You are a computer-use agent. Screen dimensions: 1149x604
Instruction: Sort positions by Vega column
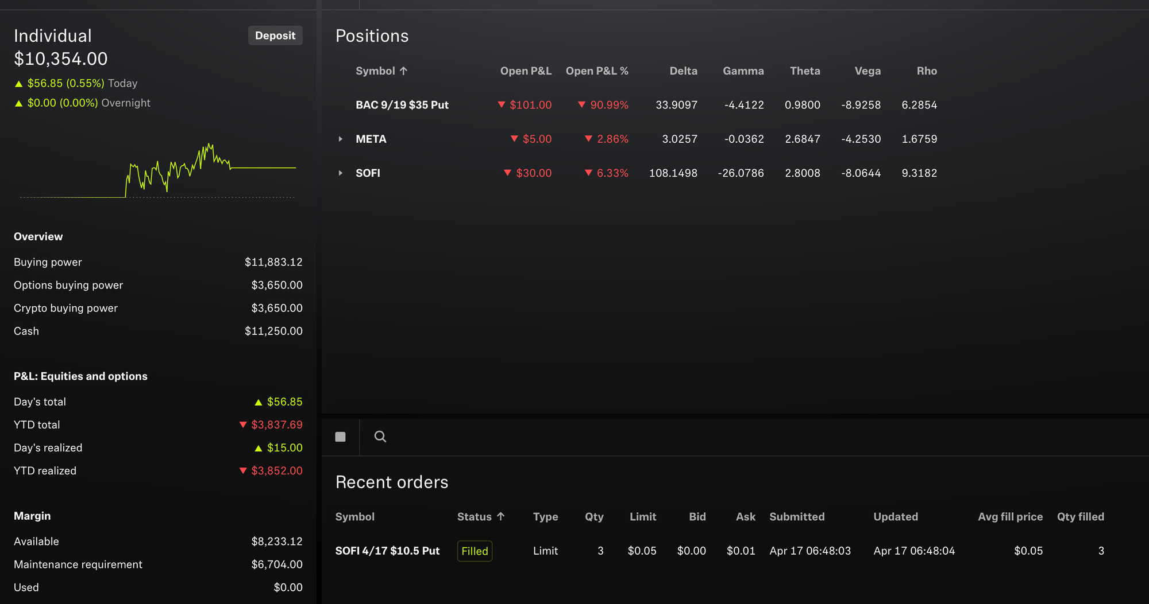867,71
